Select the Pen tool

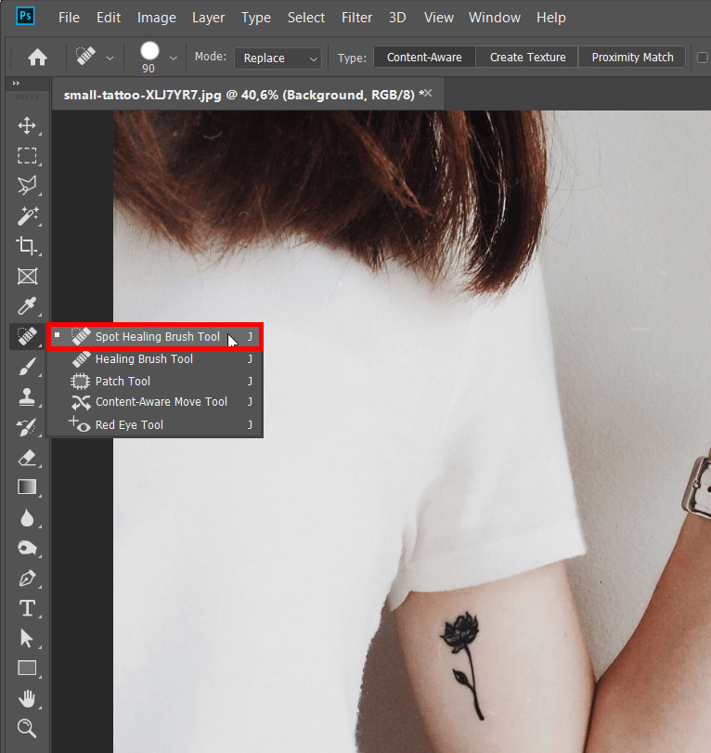[x=27, y=578]
